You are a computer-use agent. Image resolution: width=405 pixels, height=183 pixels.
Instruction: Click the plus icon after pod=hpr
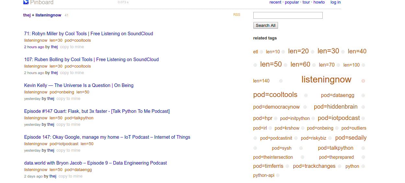tap(276, 118)
